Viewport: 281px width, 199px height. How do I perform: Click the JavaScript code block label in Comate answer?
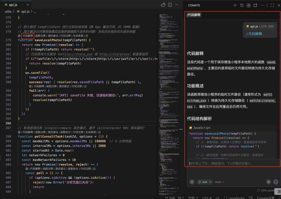click(x=202, y=128)
